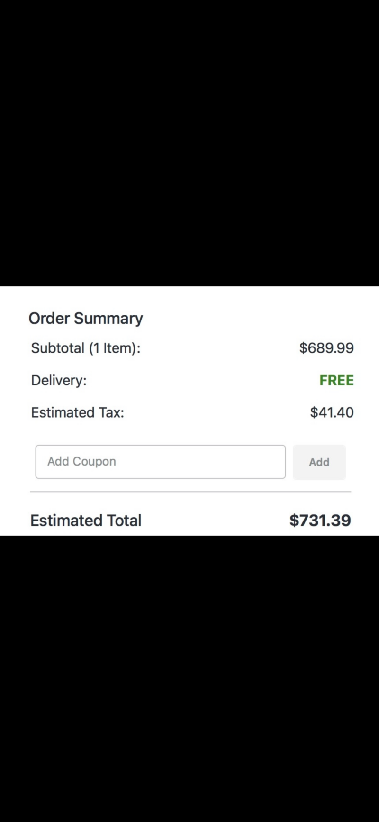379x822 pixels.
Task: Click the divider line above Estimated Total
Action: [x=190, y=492]
